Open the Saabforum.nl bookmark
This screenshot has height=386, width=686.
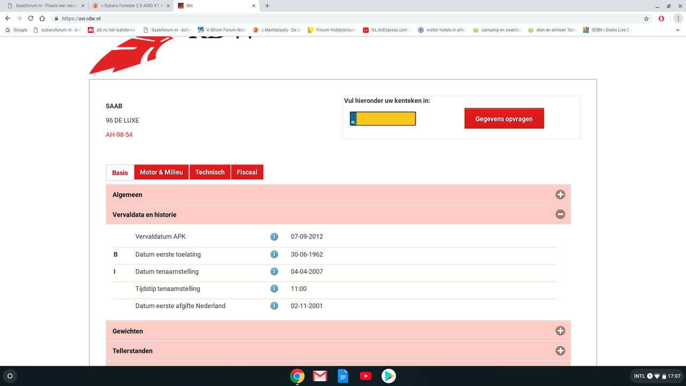pos(167,30)
